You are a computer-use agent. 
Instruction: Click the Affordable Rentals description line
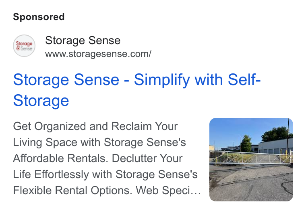(98, 158)
